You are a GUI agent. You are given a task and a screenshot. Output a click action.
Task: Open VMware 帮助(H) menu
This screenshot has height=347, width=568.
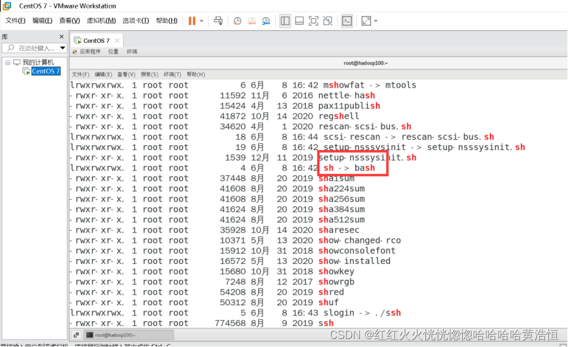(x=166, y=21)
